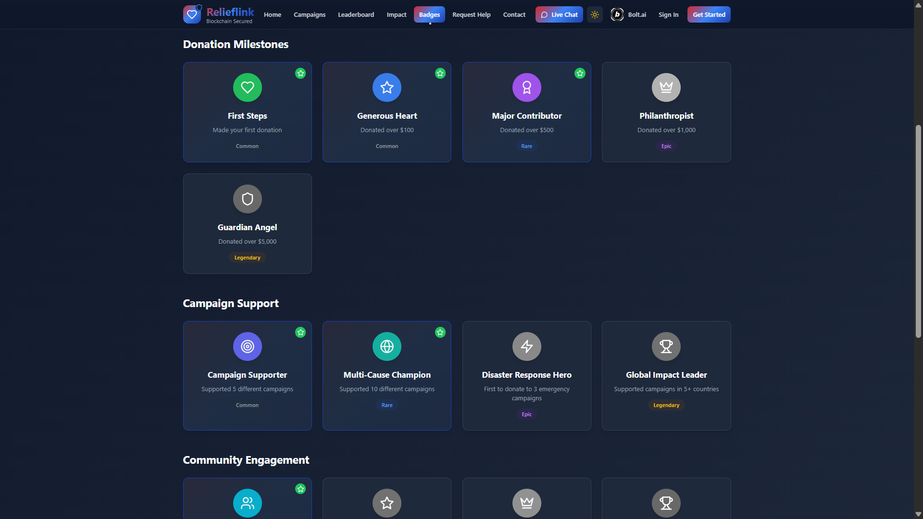Click the vertical page scrollbar thumb
Image resolution: width=923 pixels, height=519 pixels.
point(918,231)
